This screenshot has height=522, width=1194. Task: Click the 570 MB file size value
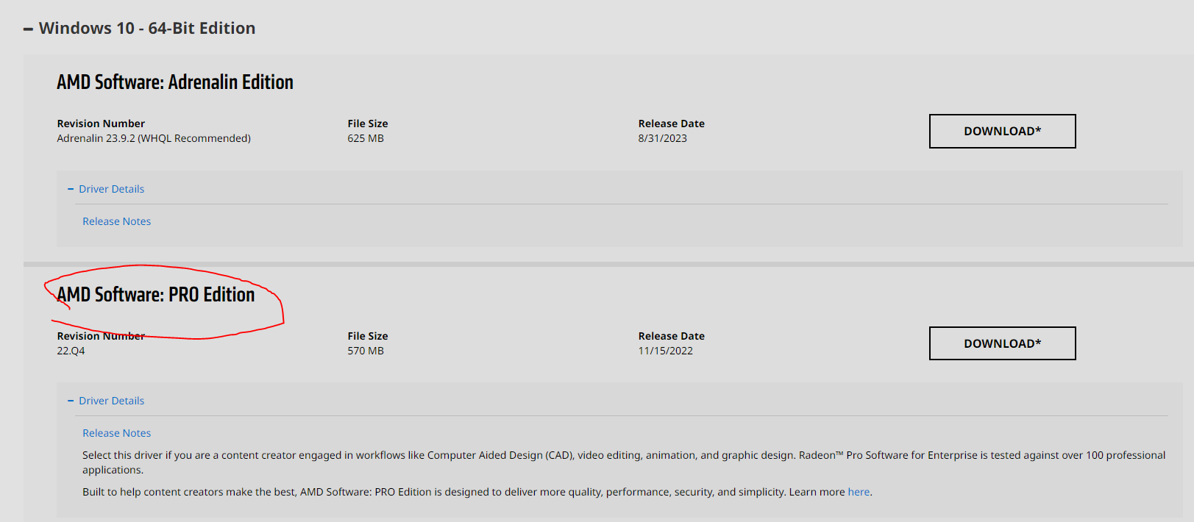[366, 351]
